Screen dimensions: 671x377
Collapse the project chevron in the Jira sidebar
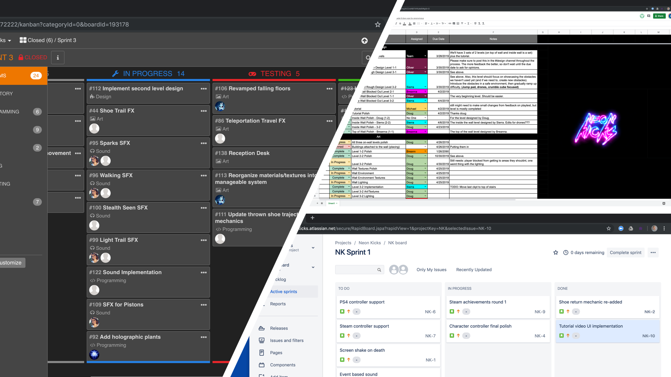(x=313, y=248)
